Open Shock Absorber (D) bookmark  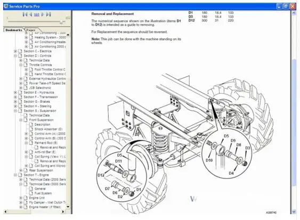point(48,129)
